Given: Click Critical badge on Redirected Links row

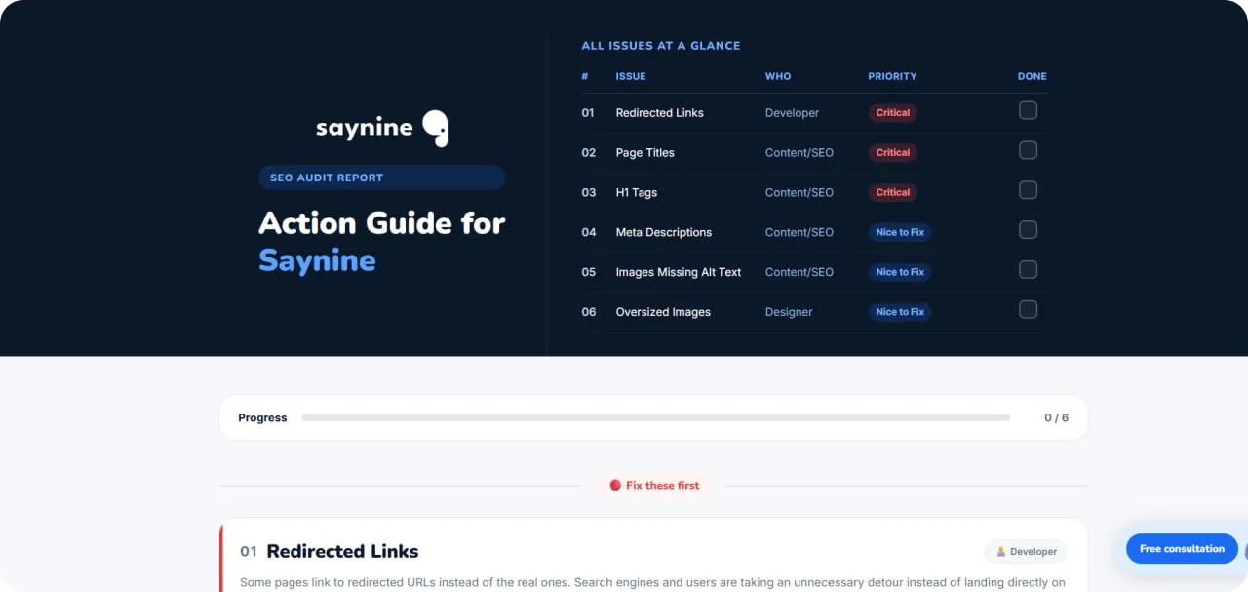Looking at the screenshot, I should [x=893, y=113].
